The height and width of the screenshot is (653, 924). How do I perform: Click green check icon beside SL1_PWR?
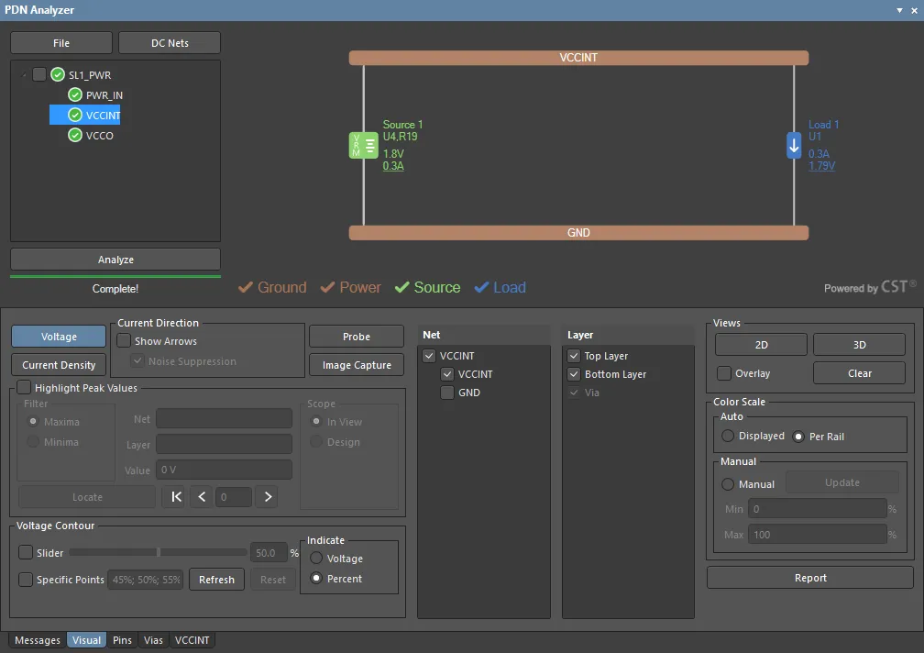pos(58,75)
